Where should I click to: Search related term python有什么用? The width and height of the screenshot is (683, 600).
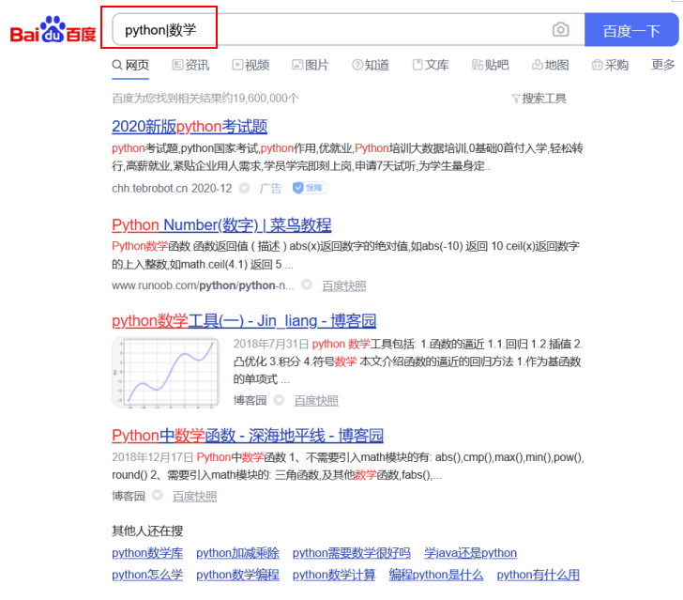point(538,576)
